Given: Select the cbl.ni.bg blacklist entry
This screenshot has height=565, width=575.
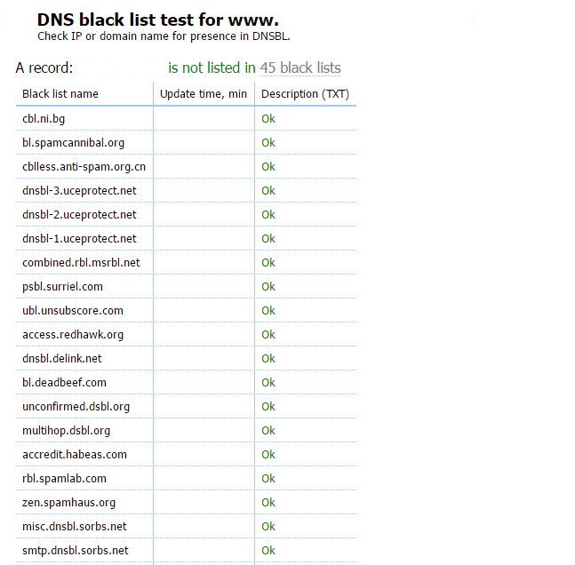Looking at the screenshot, I should (x=44, y=118).
